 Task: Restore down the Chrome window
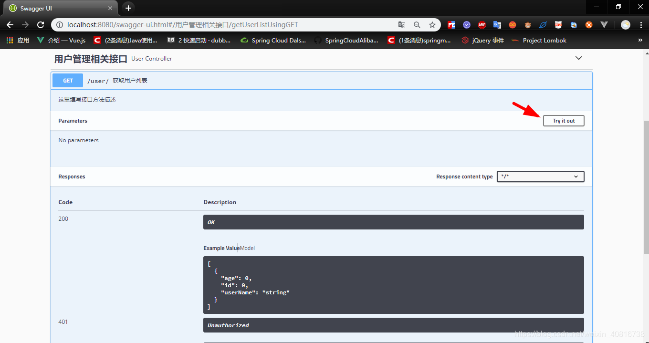618,7
